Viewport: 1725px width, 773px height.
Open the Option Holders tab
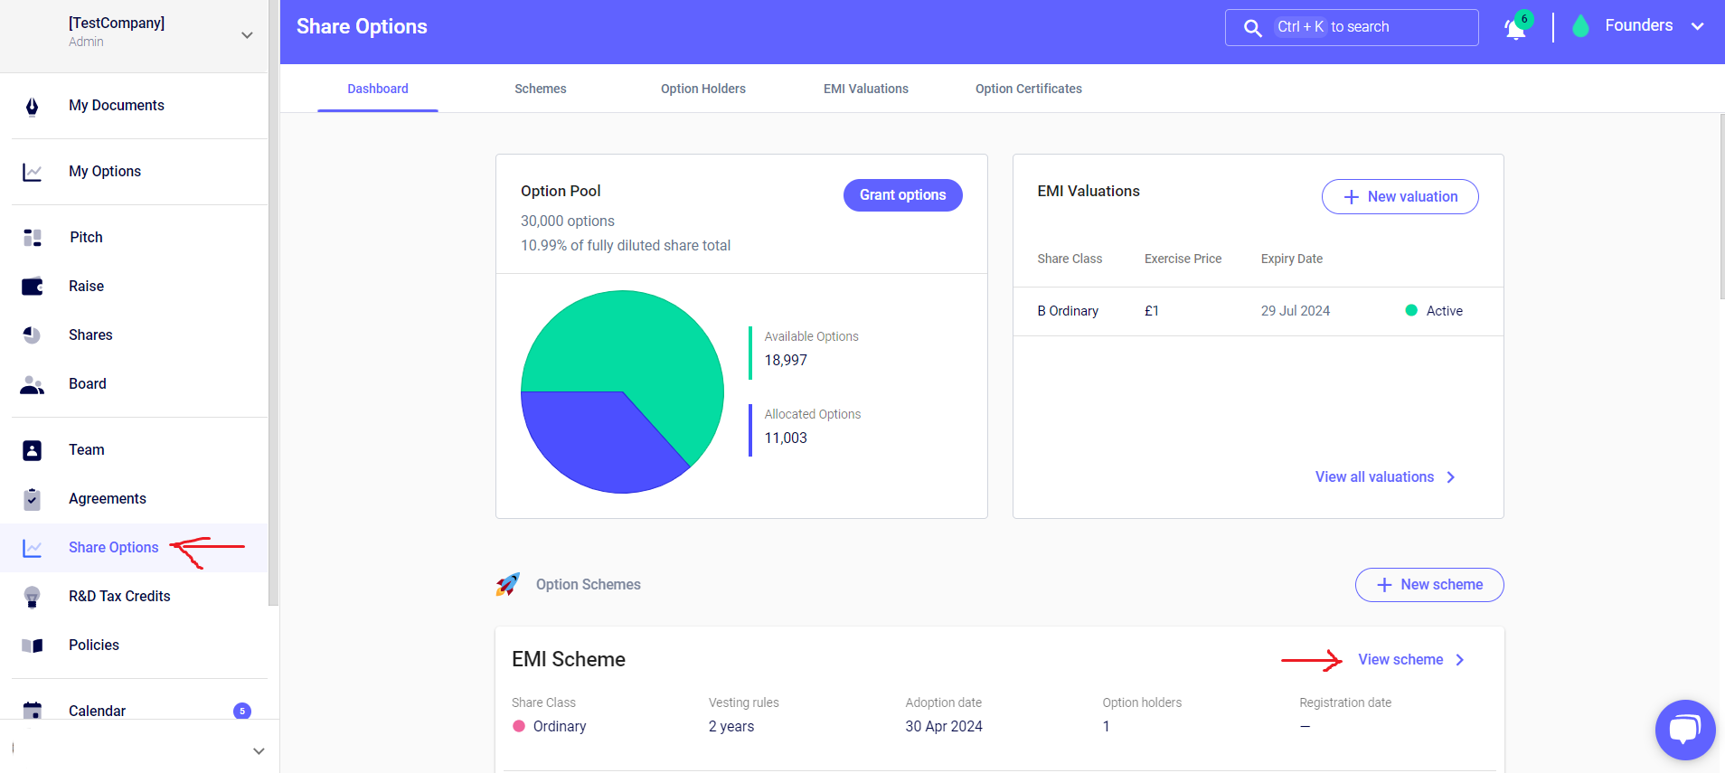click(x=702, y=89)
